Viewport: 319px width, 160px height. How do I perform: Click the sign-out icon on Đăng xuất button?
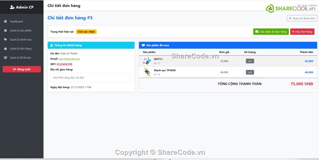tap(14, 69)
